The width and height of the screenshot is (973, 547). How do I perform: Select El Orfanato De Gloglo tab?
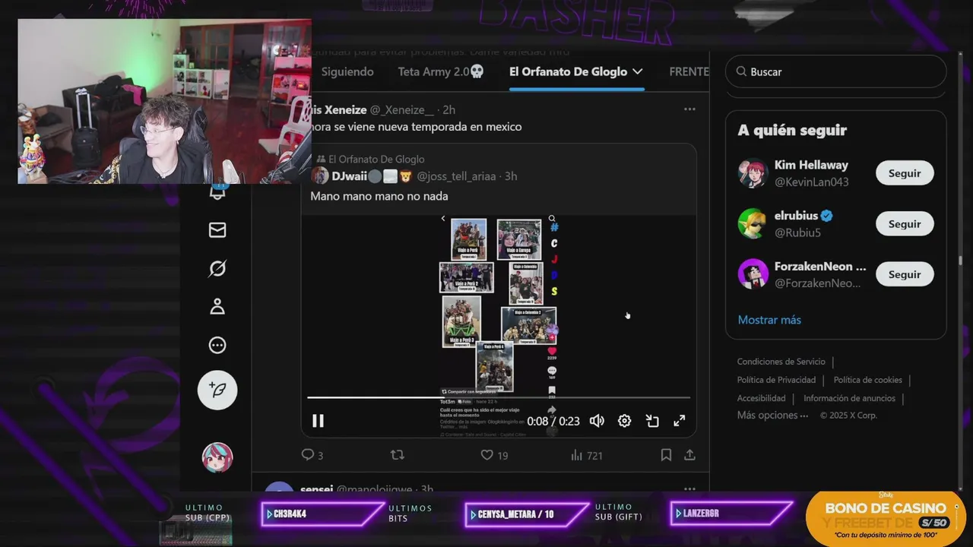point(568,71)
